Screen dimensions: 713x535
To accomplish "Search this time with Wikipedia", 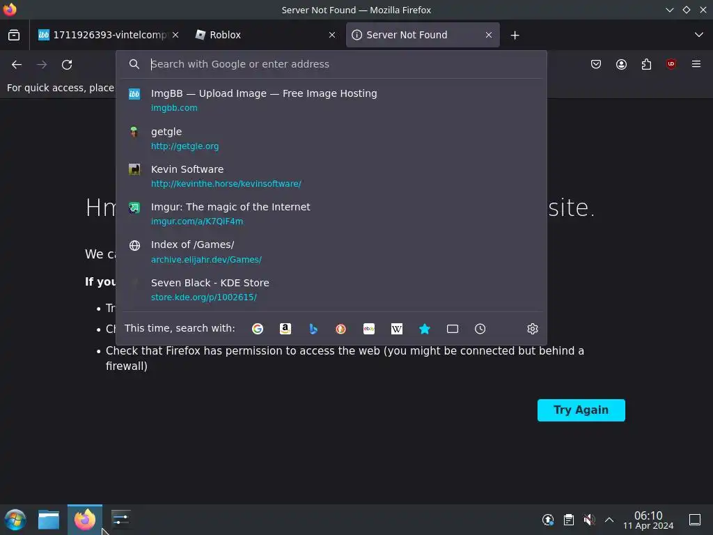I will [x=396, y=329].
